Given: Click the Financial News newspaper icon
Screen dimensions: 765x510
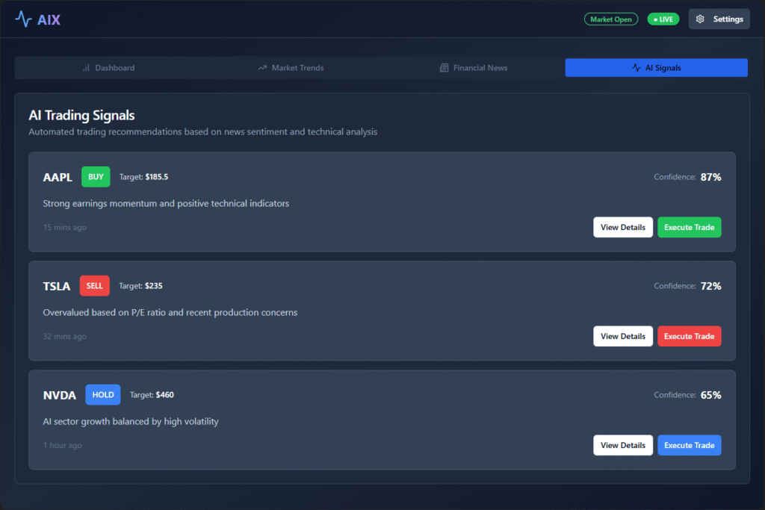Looking at the screenshot, I should pyautogui.click(x=444, y=68).
